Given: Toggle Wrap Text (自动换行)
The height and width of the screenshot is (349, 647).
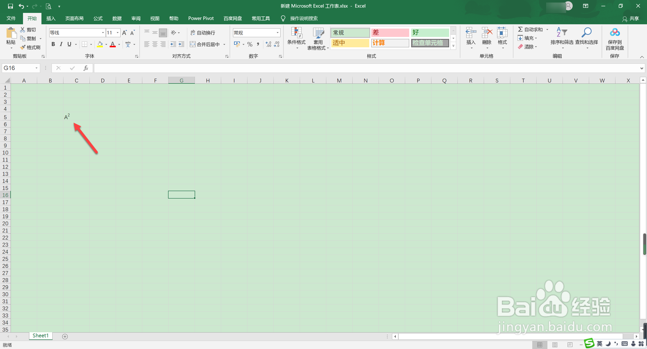Looking at the screenshot, I should pyautogui.click(x=203, y=33).
